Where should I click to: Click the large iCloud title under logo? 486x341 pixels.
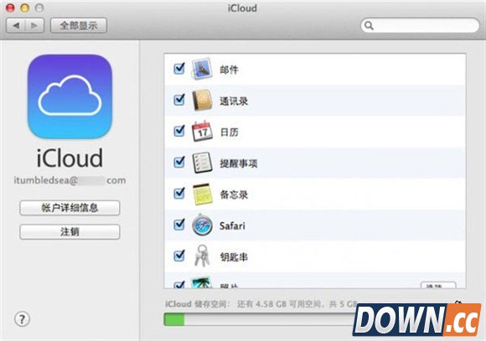(x=70, y=158)
